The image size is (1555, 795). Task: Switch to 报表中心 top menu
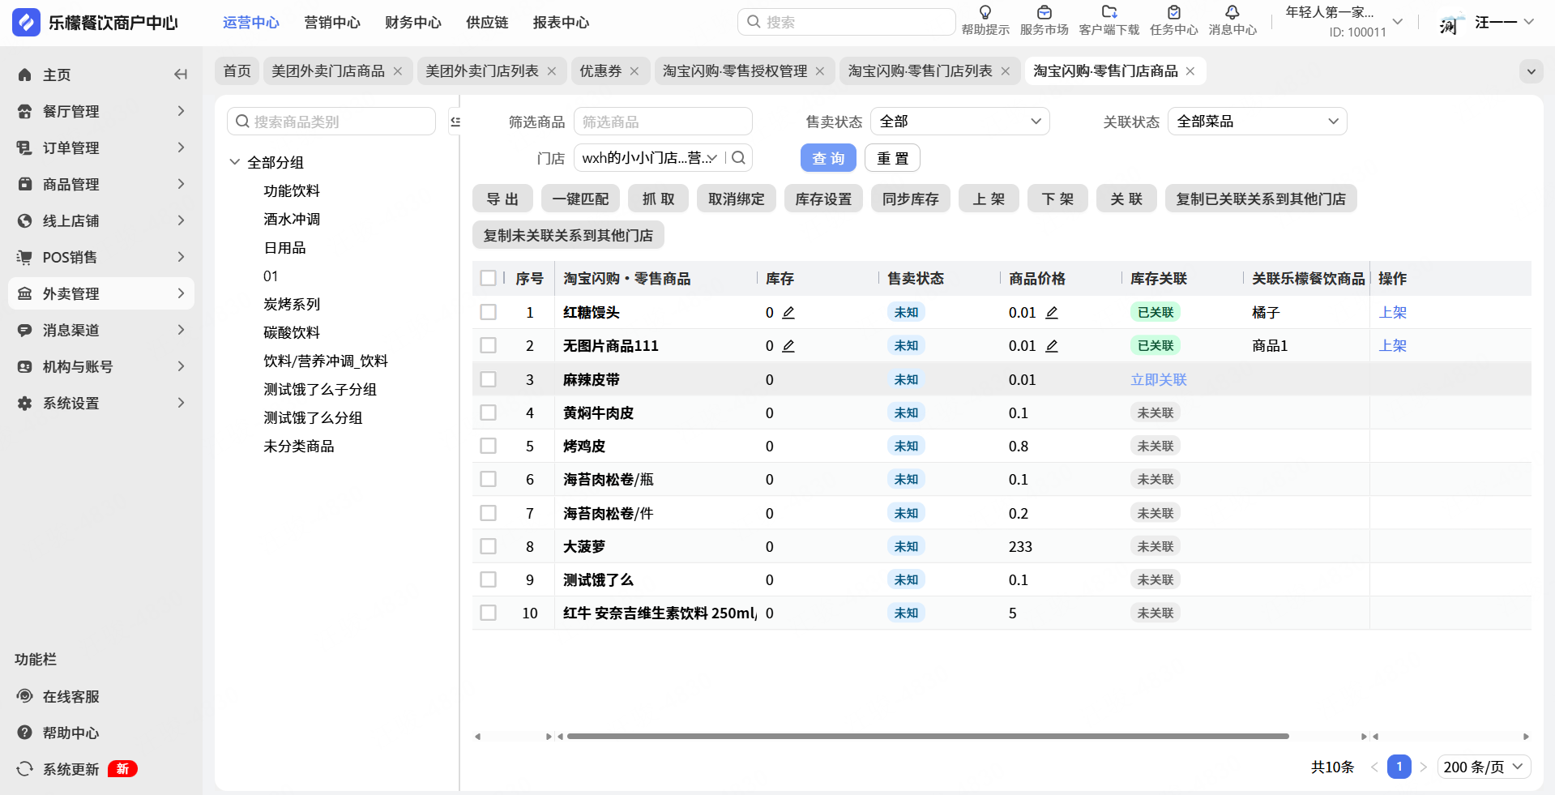(x=561, y=23)
